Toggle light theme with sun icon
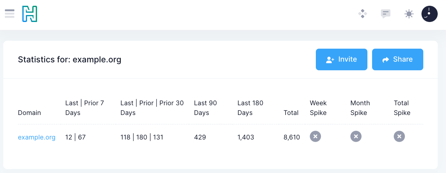 (409, 14)
